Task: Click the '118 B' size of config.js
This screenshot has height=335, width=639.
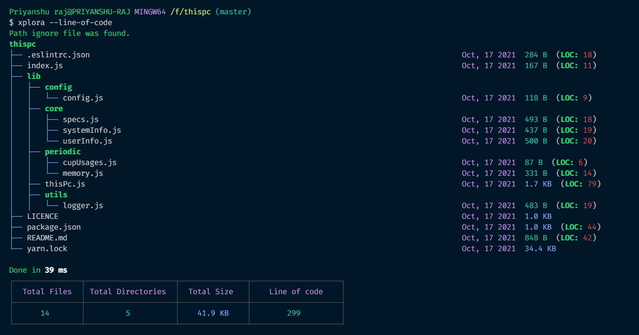Action: point(536,98)
